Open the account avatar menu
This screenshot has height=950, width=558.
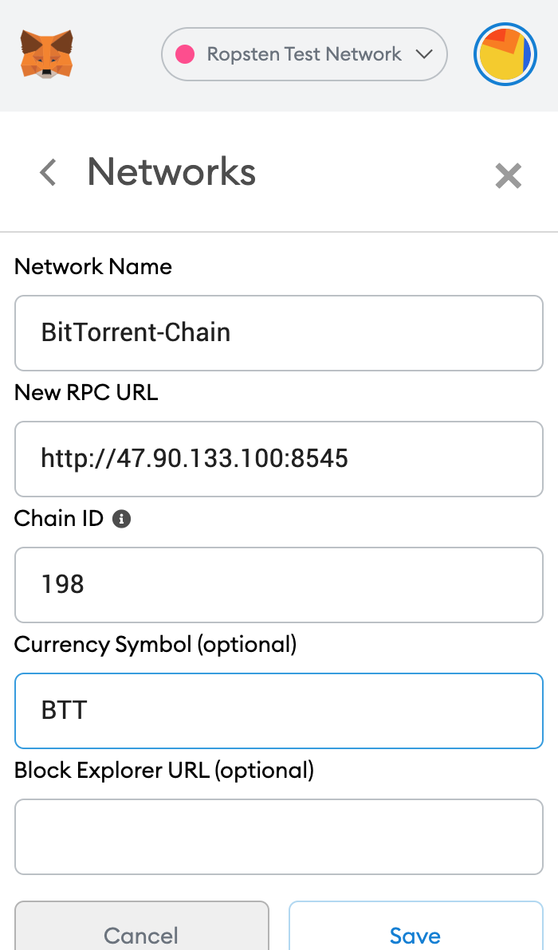[505, 54]
